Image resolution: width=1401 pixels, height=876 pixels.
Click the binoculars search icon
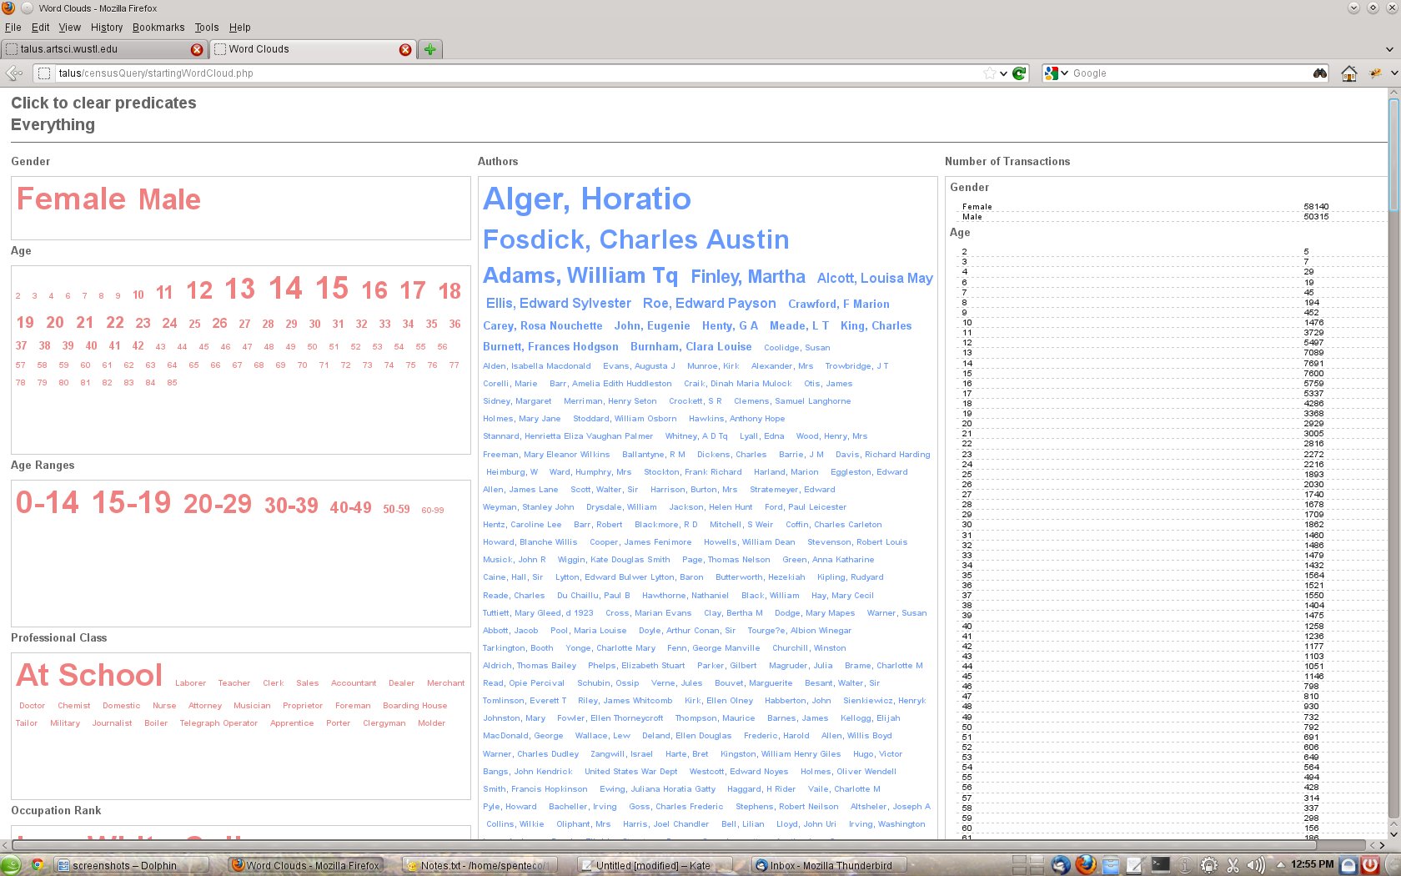pos(1319,73)
